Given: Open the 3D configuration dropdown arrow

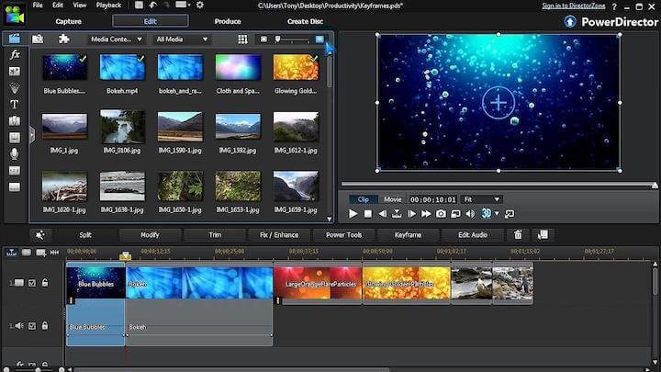Looking at the screenshot, I should 497,213.
